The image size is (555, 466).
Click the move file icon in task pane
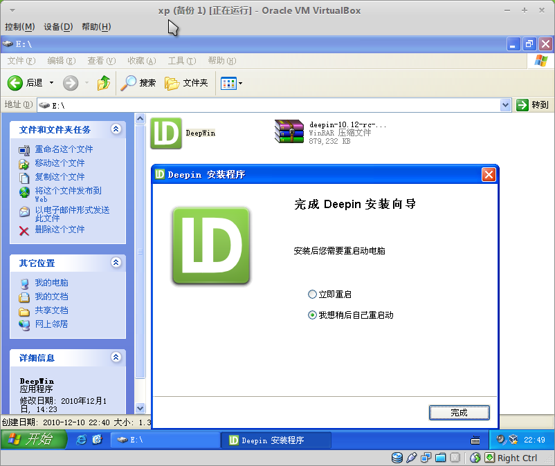24,164
